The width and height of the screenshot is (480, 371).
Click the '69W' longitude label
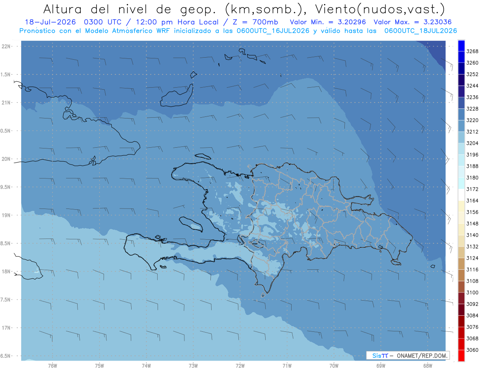coord(380,366)
